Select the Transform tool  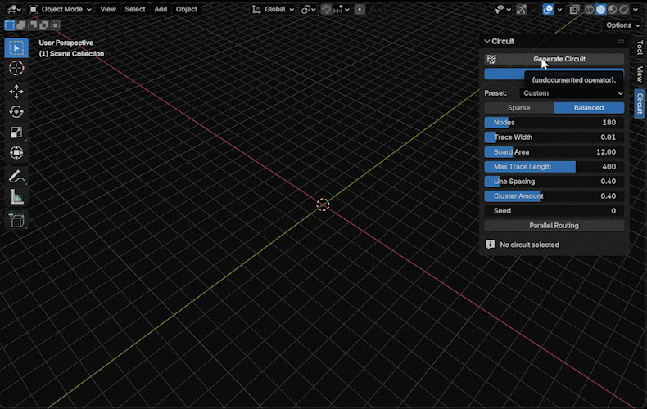point(16,152)
